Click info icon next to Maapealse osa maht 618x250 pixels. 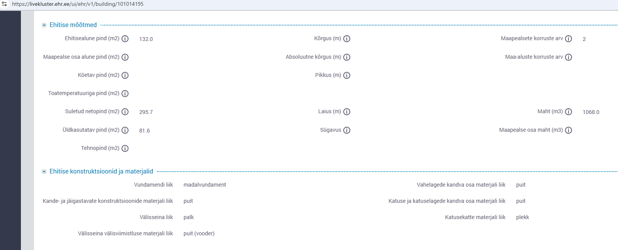568,130
